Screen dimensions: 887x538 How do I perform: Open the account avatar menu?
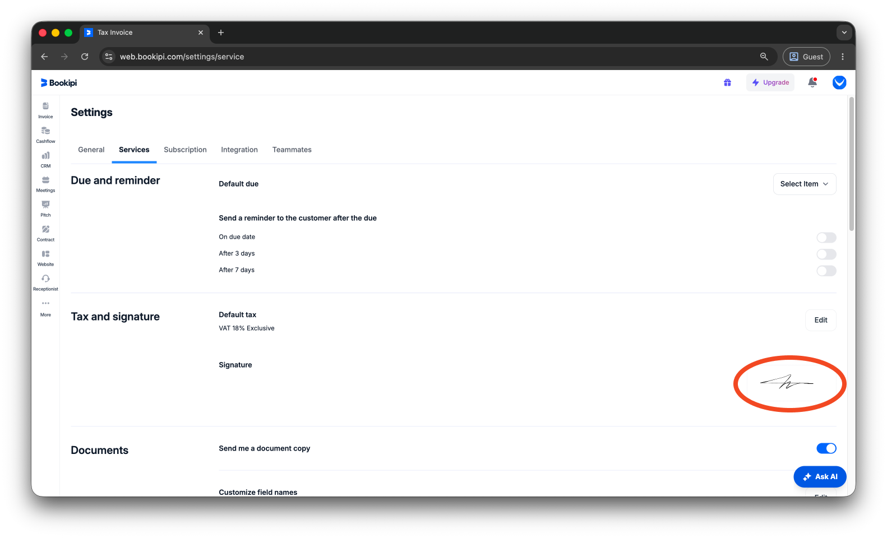click(839, 82)
